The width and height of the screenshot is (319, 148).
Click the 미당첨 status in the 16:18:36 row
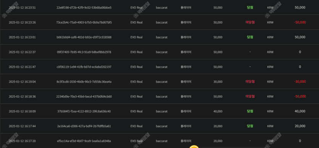tap(250, 97)
